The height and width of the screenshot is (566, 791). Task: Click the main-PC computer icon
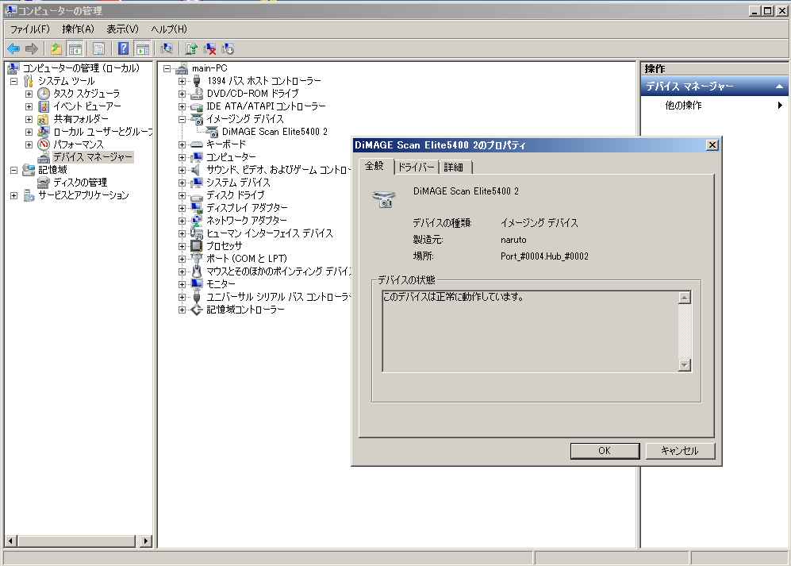point(182,69)
